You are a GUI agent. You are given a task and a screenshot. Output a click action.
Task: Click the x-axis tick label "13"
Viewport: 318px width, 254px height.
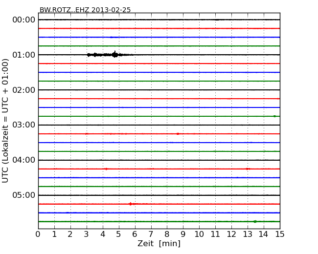[x=248, y=234]
